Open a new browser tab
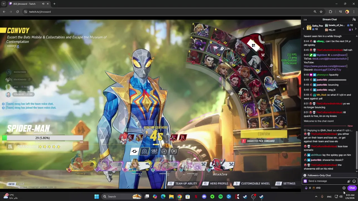The image size is (358, 201). pyautogui.click(x=54, y=4)
